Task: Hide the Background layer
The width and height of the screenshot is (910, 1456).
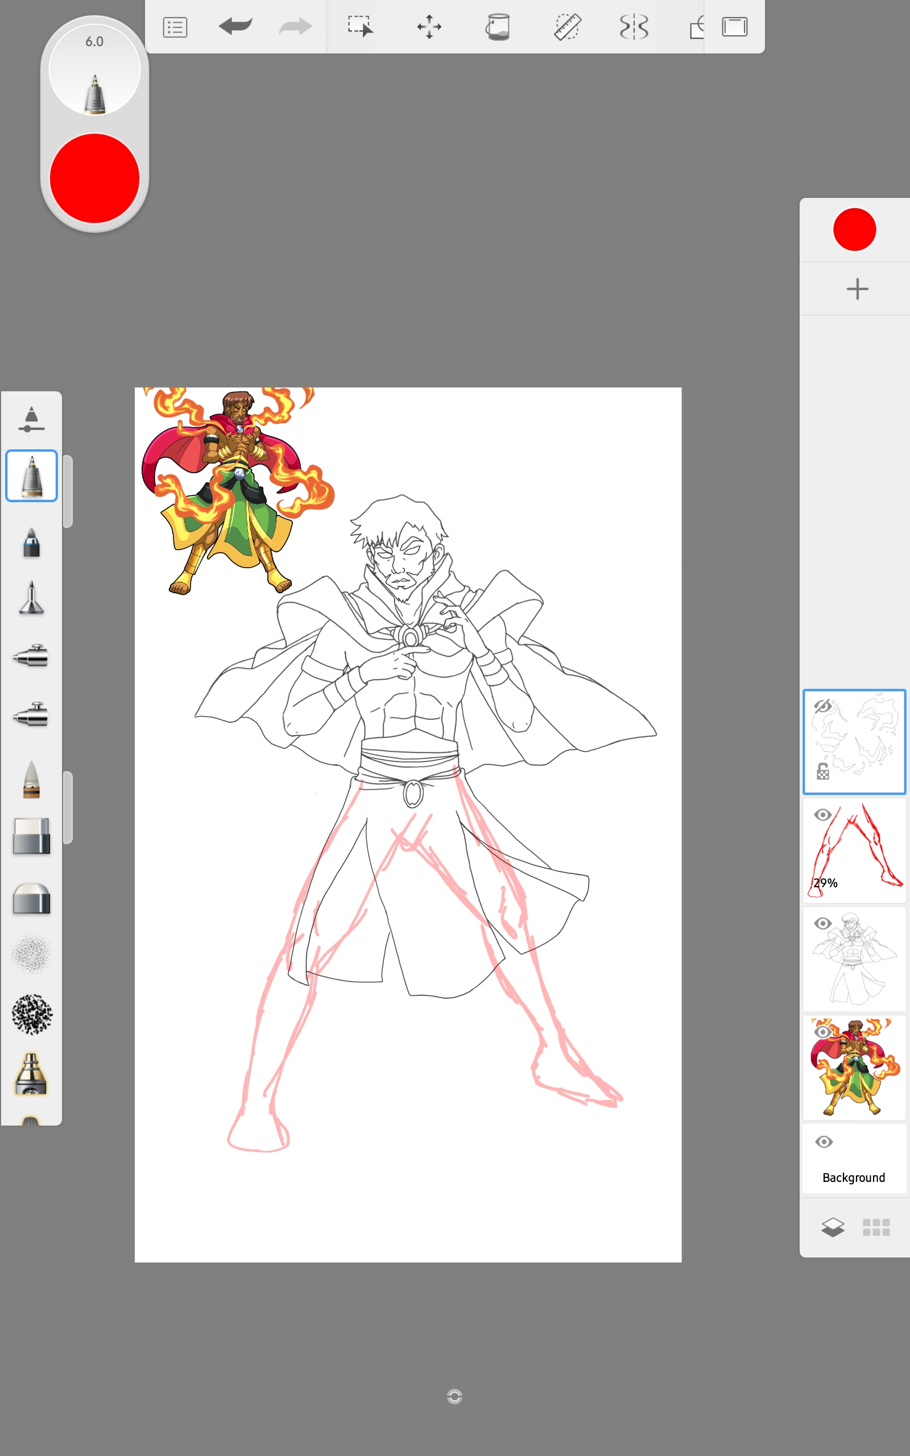Action: click(824, 1142)
